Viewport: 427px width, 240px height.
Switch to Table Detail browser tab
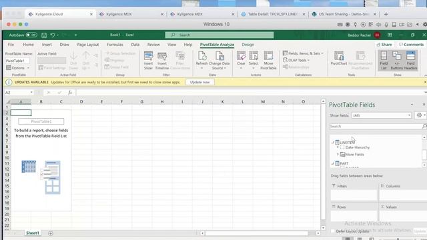273,14
